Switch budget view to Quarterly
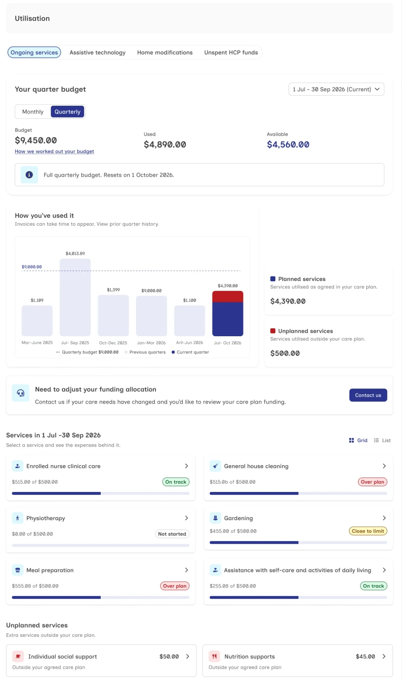This screenshot has width=402, height=680. (x=67, y=112)
